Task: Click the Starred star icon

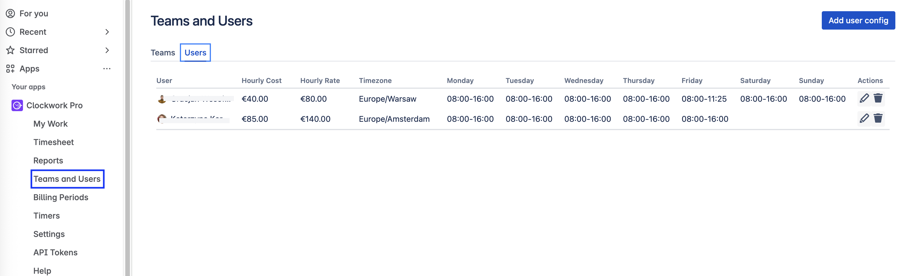Action: pyautogui.click(x=10, y=50)
